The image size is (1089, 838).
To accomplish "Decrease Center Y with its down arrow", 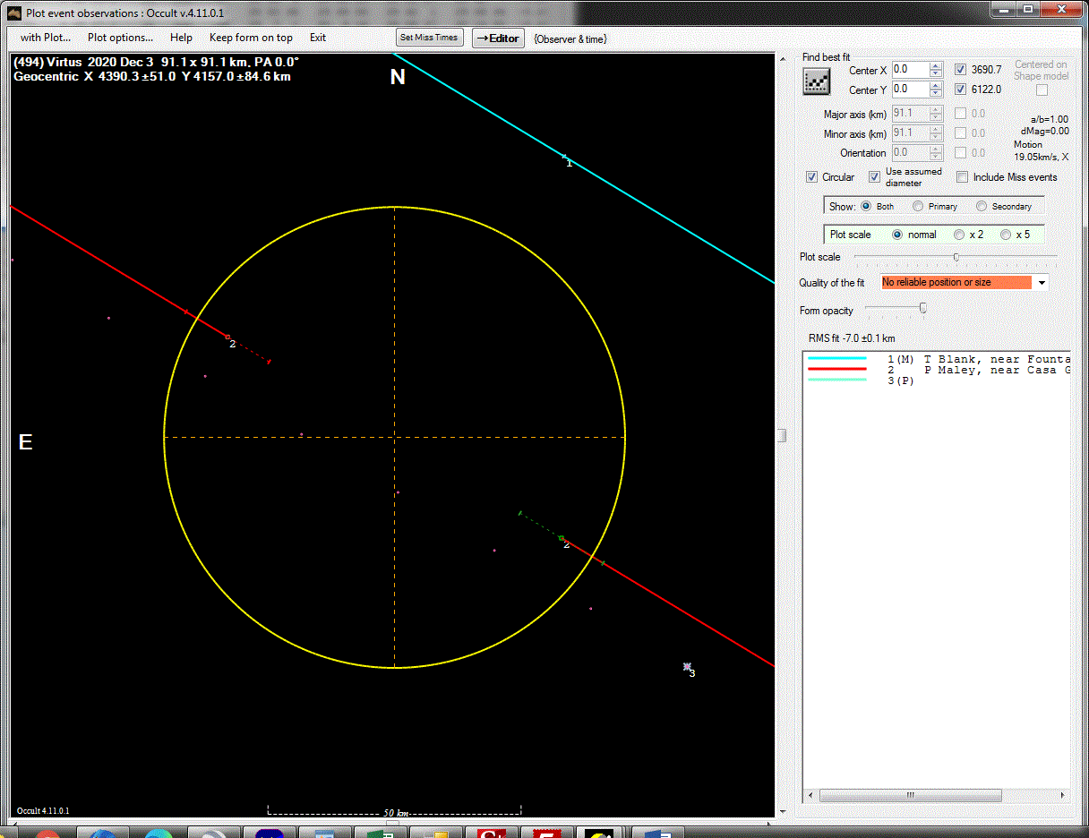I will [x=936, y=93].
